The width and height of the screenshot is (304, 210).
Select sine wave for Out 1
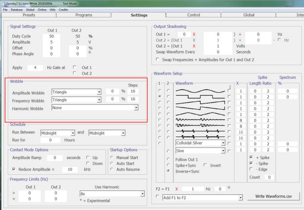[x=160, y=91]
